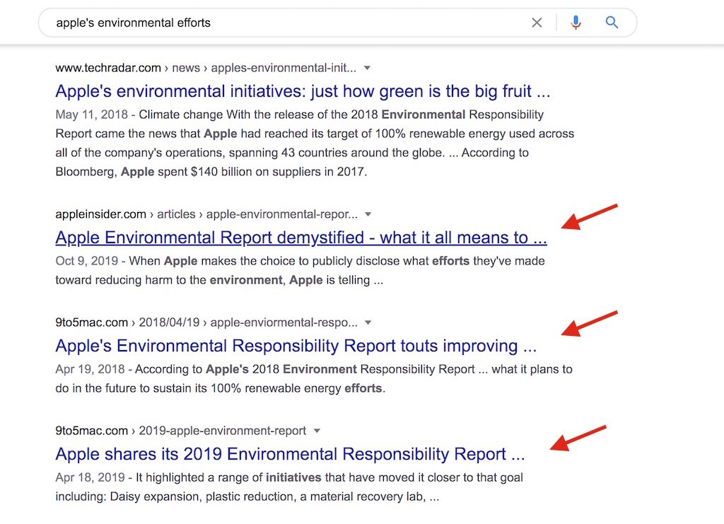Open the "Apple's environmental initiatives: just how green" result

tap(303, 91)
